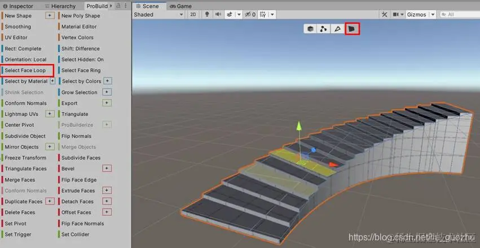Toggle Shift: Difference modifier mode

[81, 48]
